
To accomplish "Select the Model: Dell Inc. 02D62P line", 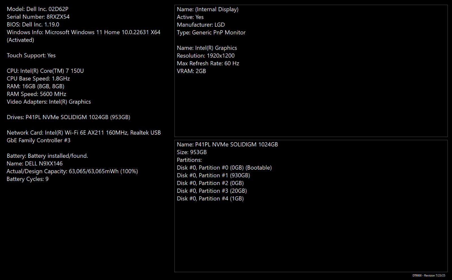I will tap(38, 9).
